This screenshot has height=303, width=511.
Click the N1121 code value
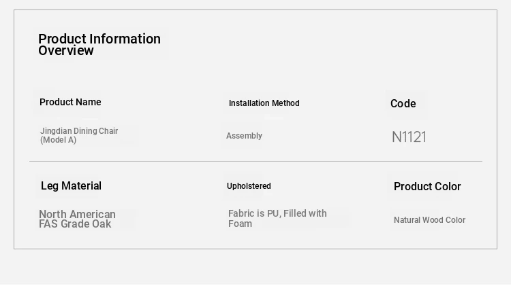tap(409, 137)
